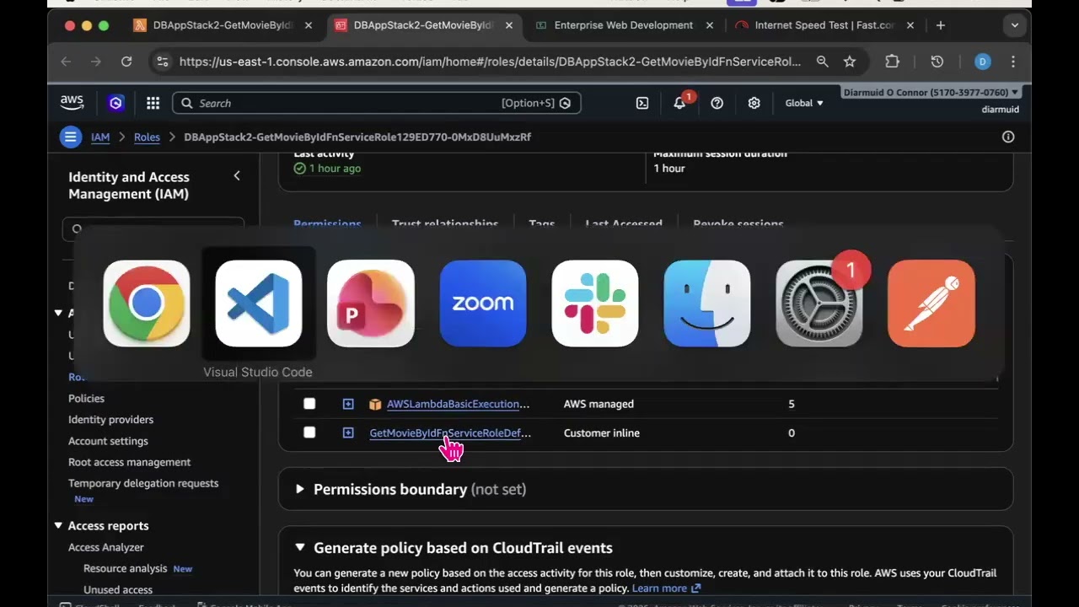The width and height of the screenshot is (1079, 607).
Task: Select the GetMovieByIdFnServiceRoleDef policy checkbox
Action: point(309,432)
